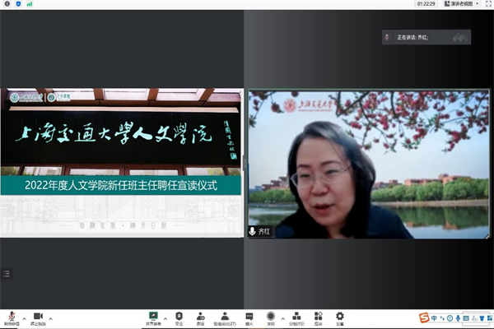Open the Breakout Rooms button
The width and height of the screenshot is (494, 329).
296,318
